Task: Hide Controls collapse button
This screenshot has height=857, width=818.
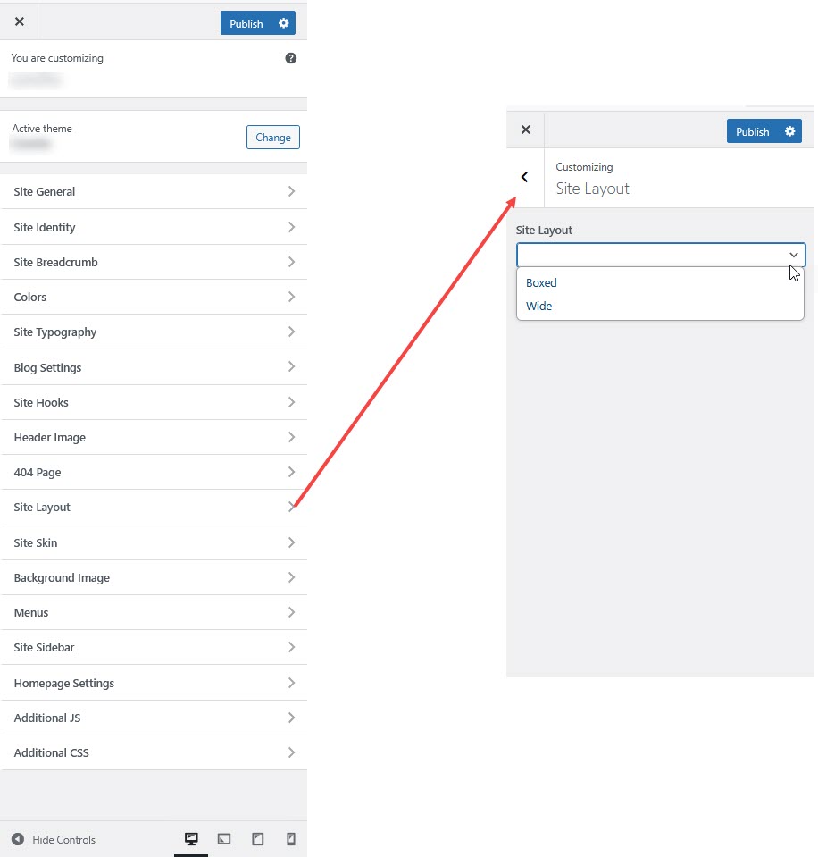Action: [x=54, y=839]
